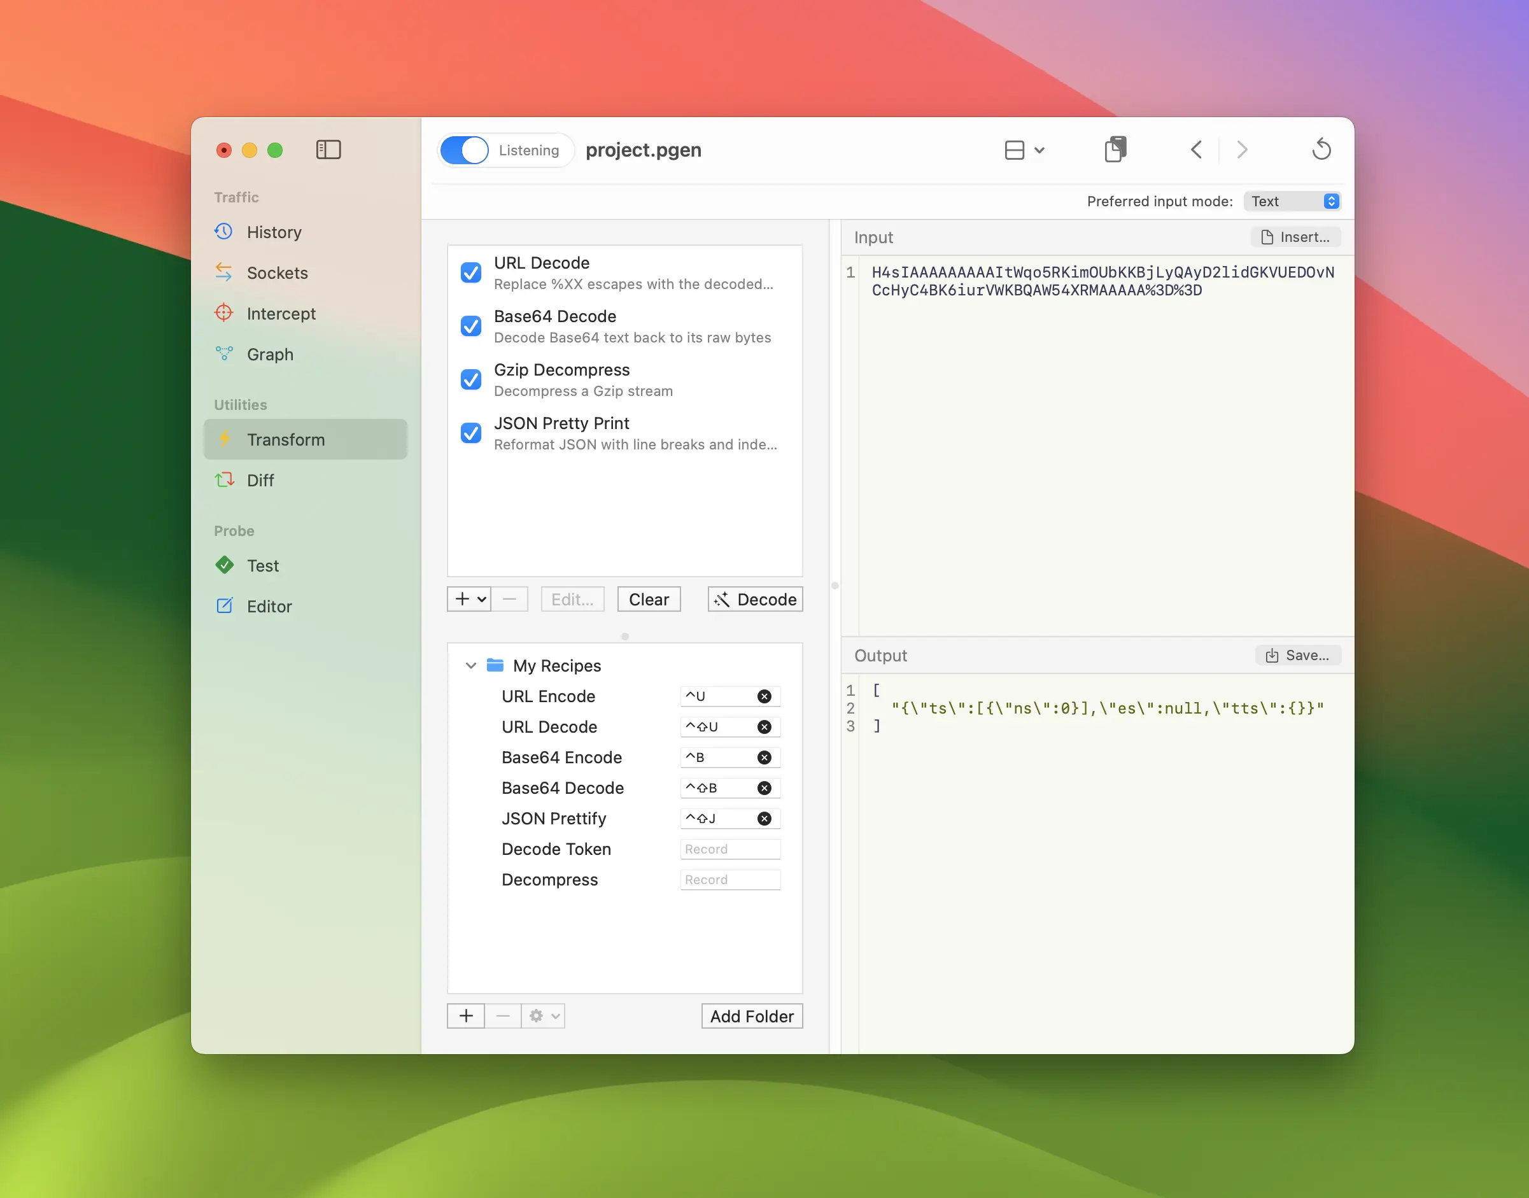
Task: Record a shortcut for Decode Token
Action: point(730,849)
